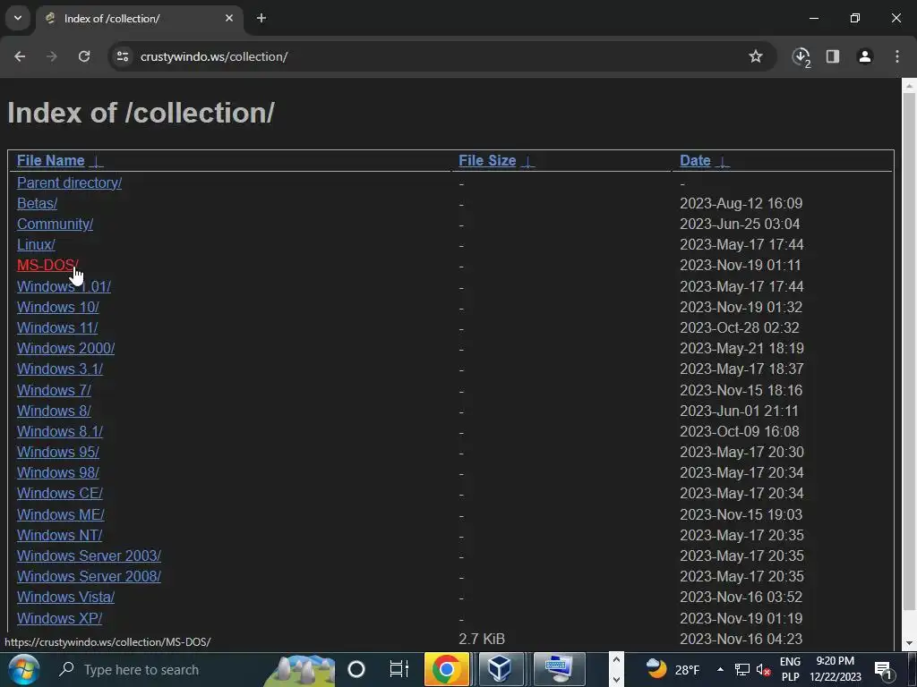
Task: Sort descending by File Name arrow
Action: 97,161
